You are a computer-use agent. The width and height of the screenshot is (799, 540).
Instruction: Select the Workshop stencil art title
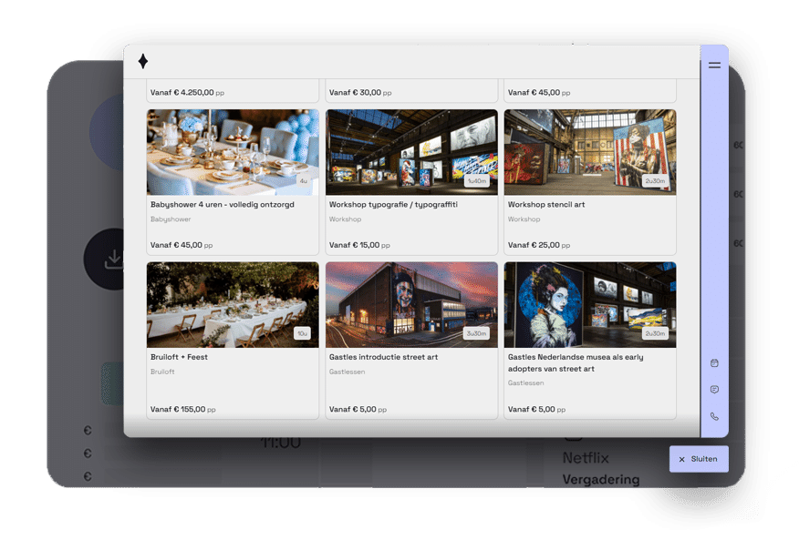click(x=546, y=205)
